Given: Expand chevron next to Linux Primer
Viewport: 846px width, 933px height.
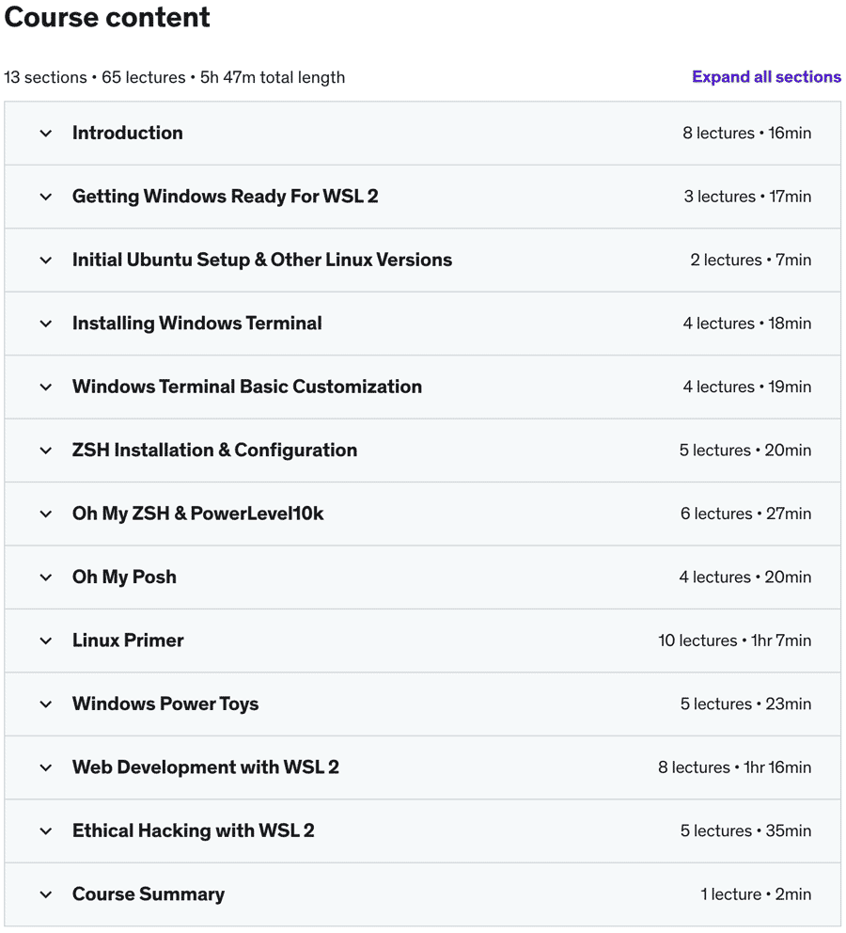Looking at the screenshot, I should (46, 640).
